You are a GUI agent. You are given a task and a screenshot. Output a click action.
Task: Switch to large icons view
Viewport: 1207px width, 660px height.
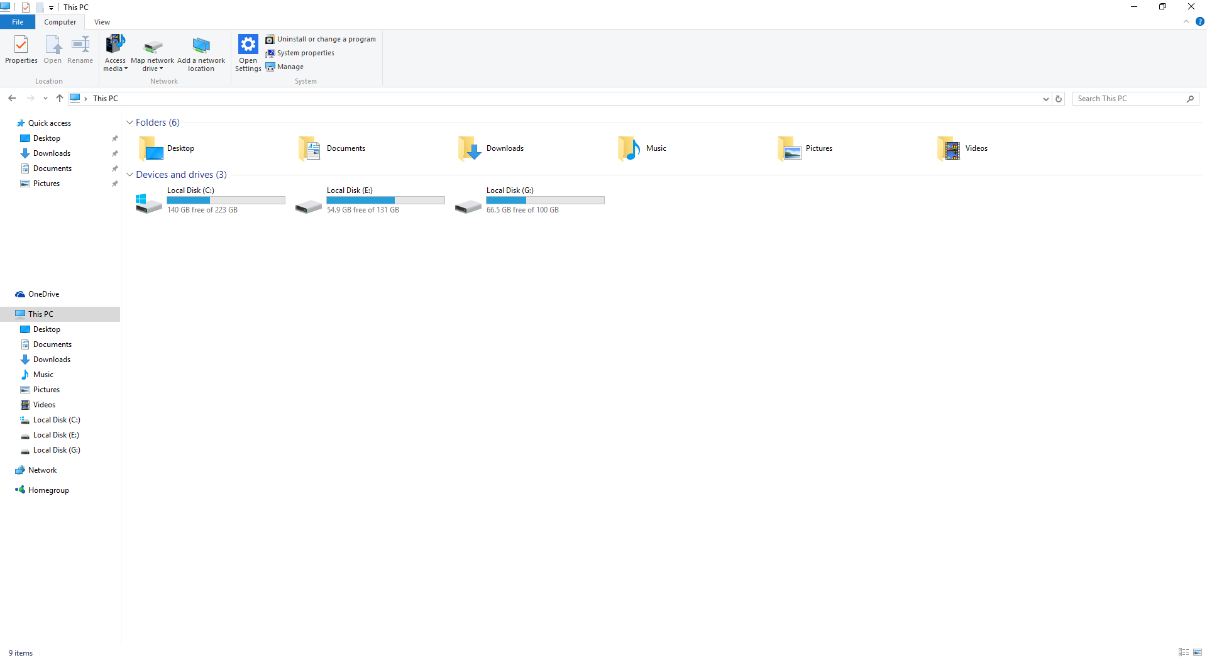pos(1198,652)
